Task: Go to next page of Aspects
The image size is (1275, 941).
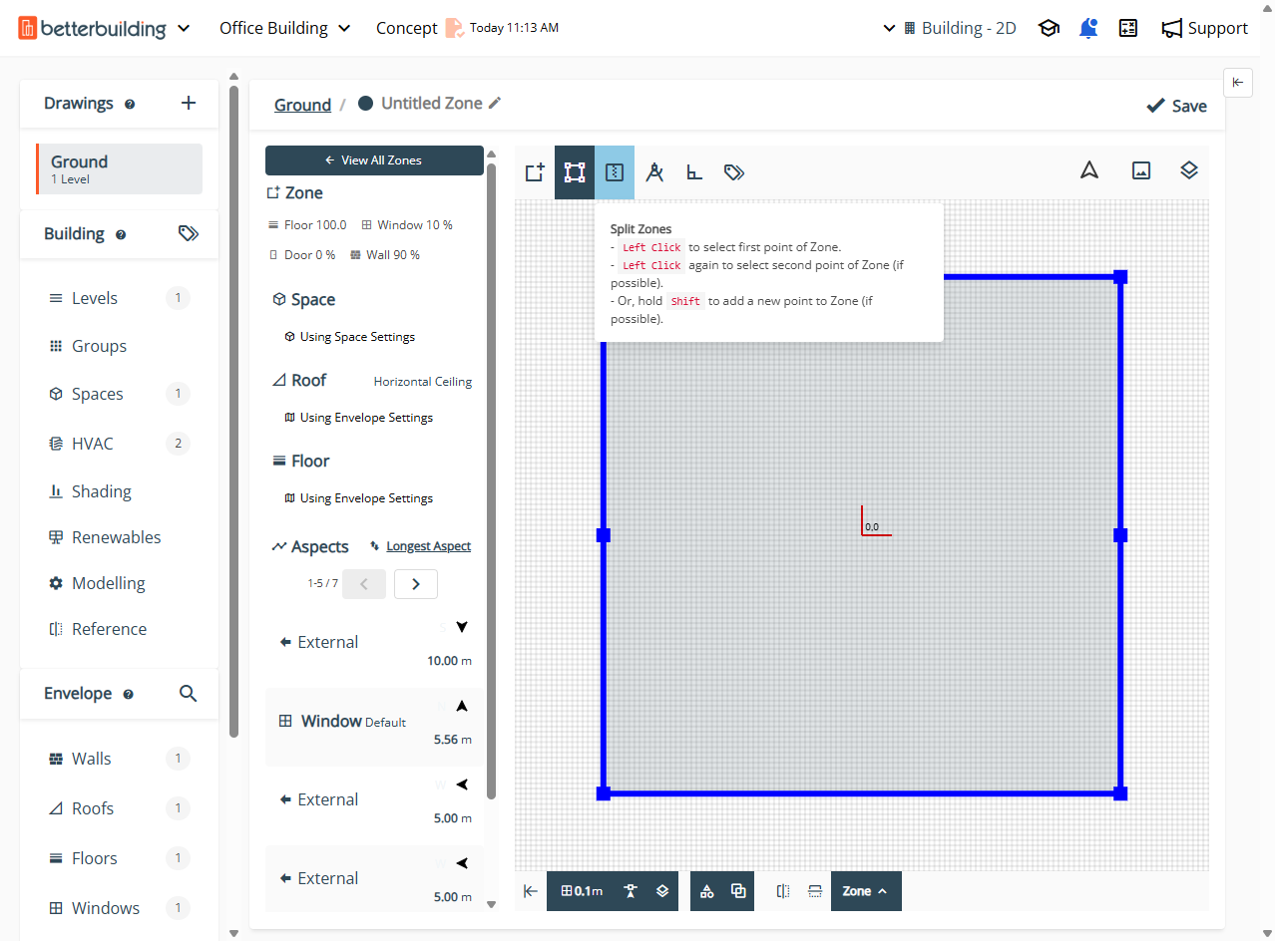Action: 416,584
